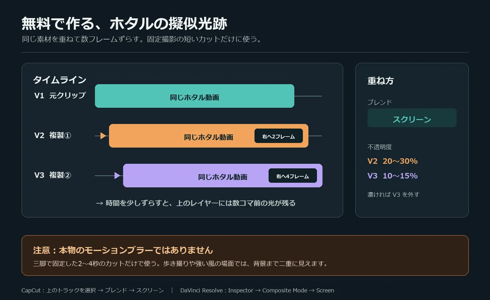This screenshot has height=300, width=490.
Task: Click the 不透明度 label
Action: click(x=380, y=147)
